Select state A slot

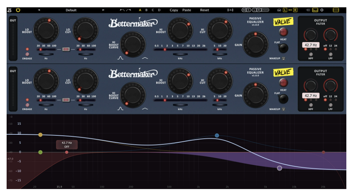[140, 10]
